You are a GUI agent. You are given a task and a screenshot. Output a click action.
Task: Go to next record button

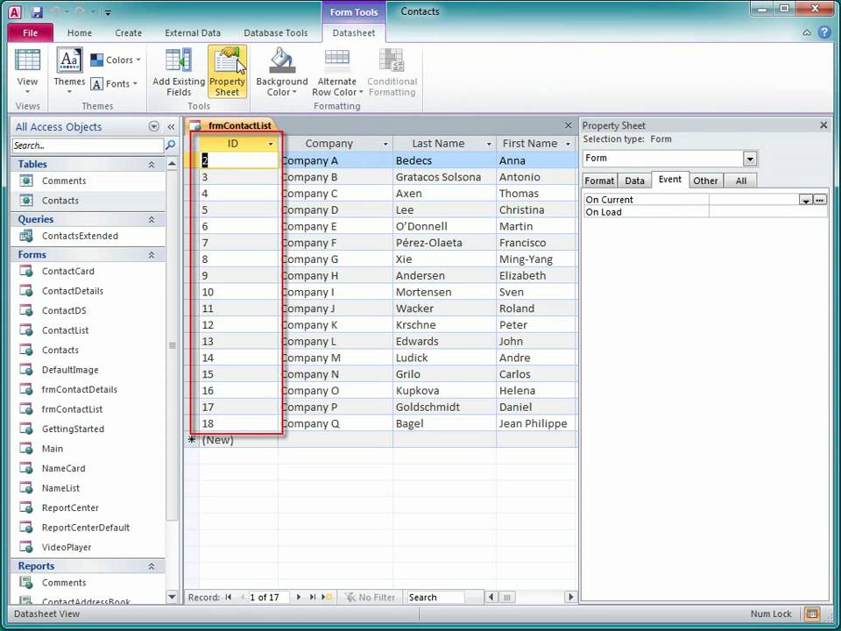coord(298,597)
